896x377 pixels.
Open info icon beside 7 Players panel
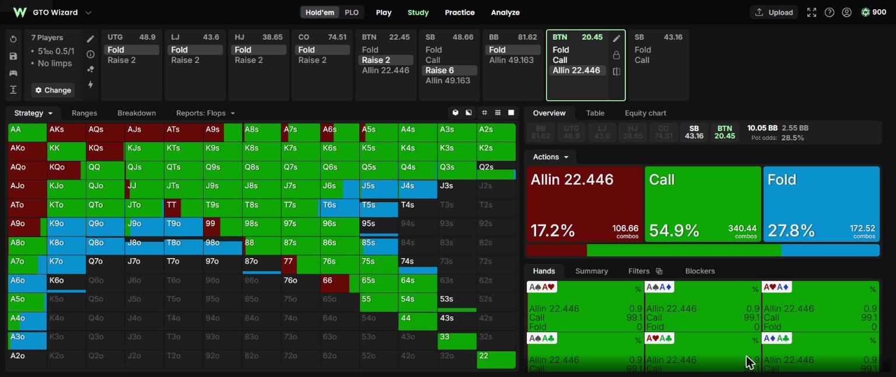[90, 54]
